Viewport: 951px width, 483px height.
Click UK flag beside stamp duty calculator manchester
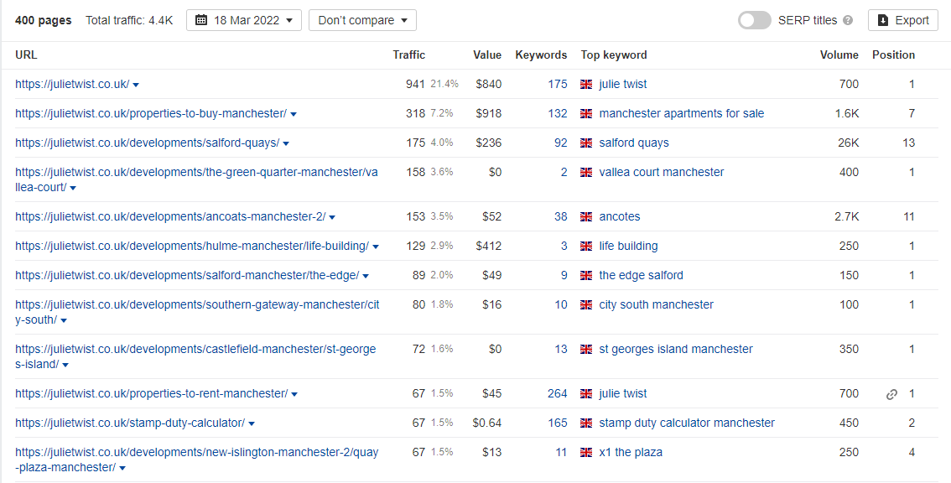(x=586, y=423)
